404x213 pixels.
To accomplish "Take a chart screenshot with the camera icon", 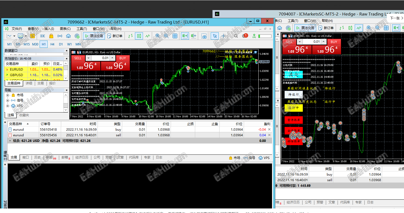I will 204,36.
